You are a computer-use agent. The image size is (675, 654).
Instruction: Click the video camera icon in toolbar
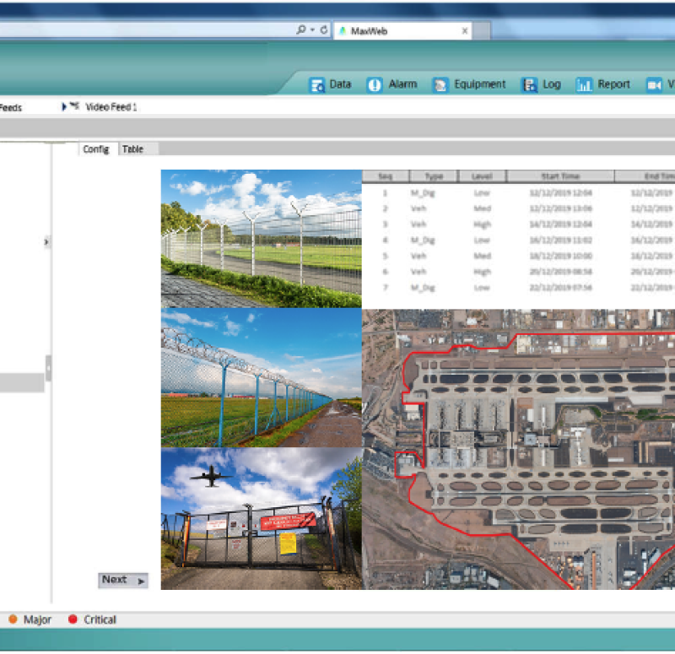point(653,85)
